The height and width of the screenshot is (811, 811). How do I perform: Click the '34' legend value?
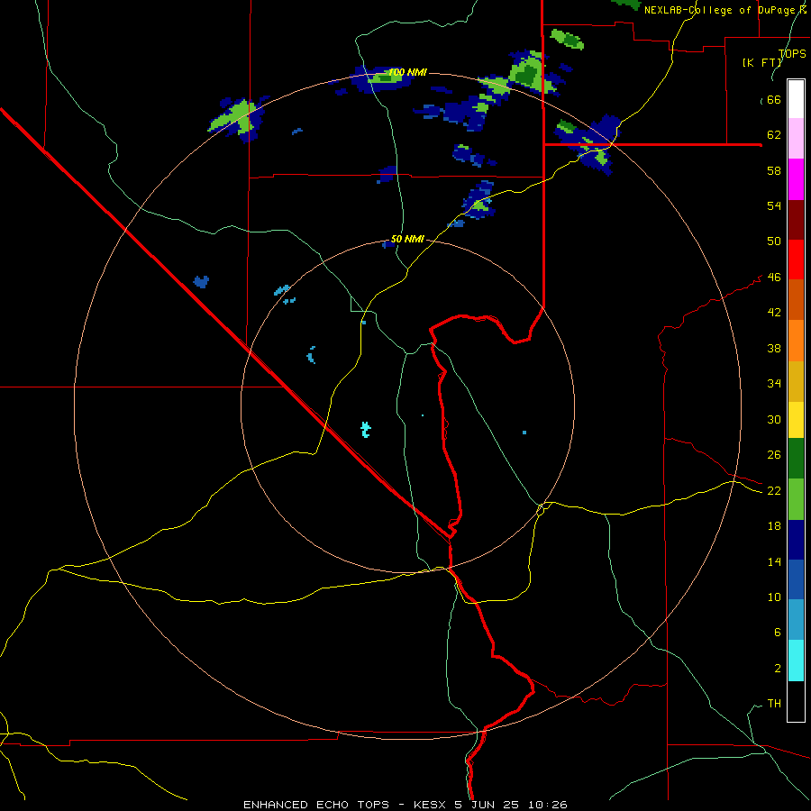[774, 384]
